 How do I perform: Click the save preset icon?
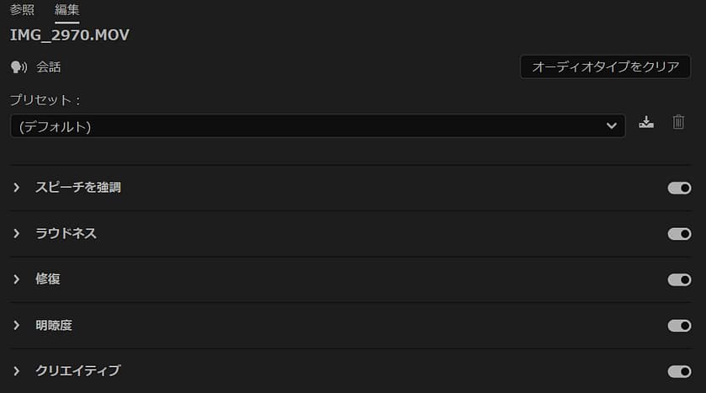646,123
